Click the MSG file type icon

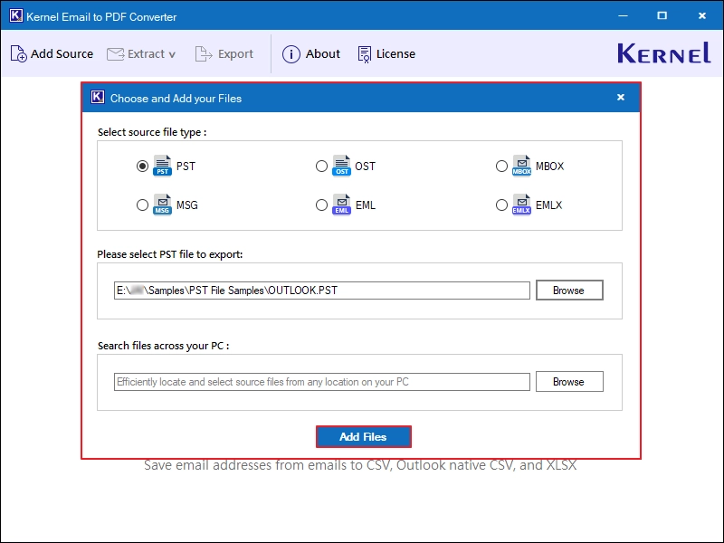click(x=162, y=205)
